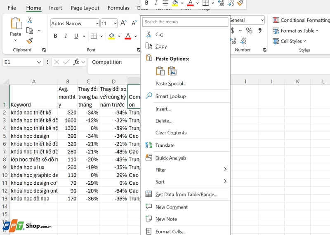Apply red font color in ribbon
The image size is (330, 235).
point(128,36)
